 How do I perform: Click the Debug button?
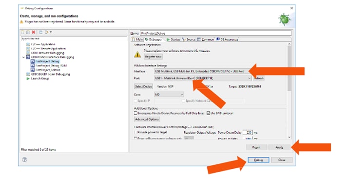click(x=258, y=160)
